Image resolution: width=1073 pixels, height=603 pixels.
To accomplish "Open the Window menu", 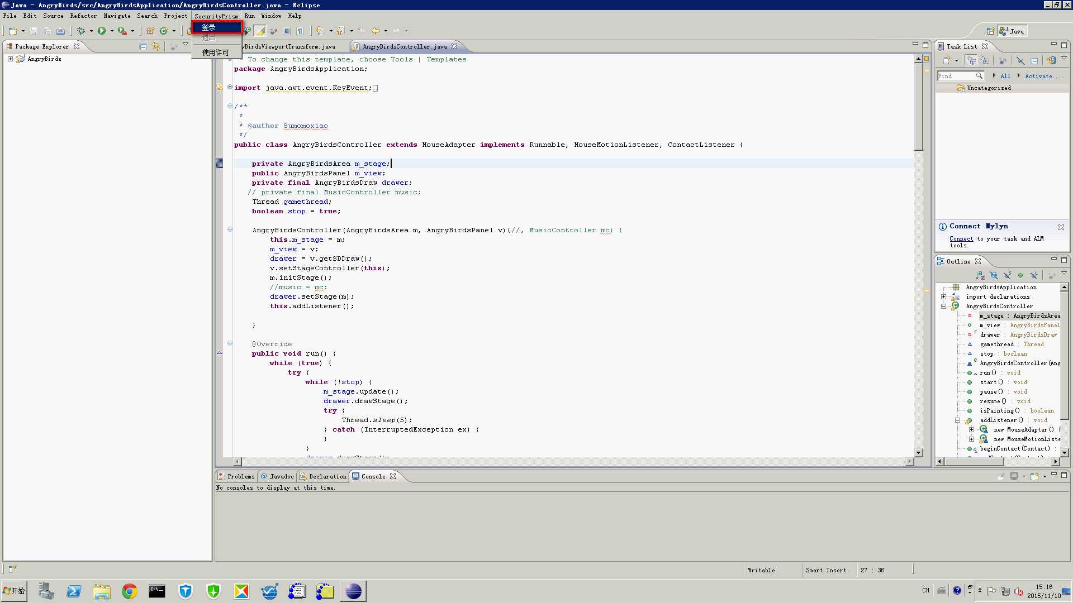I will coord(271,16).
